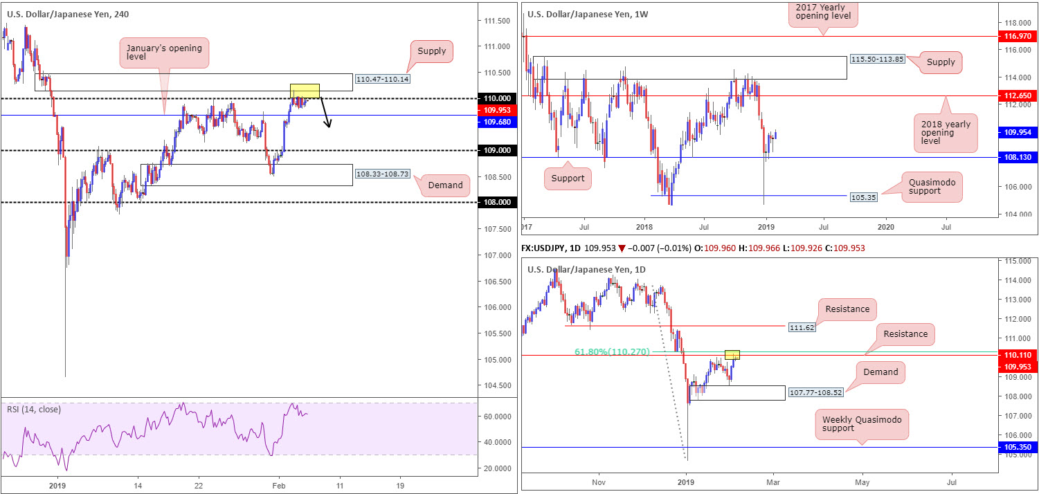Click the '2020' date on the weekly axis
The image size is (1039, 494).
tap(886, 226)
